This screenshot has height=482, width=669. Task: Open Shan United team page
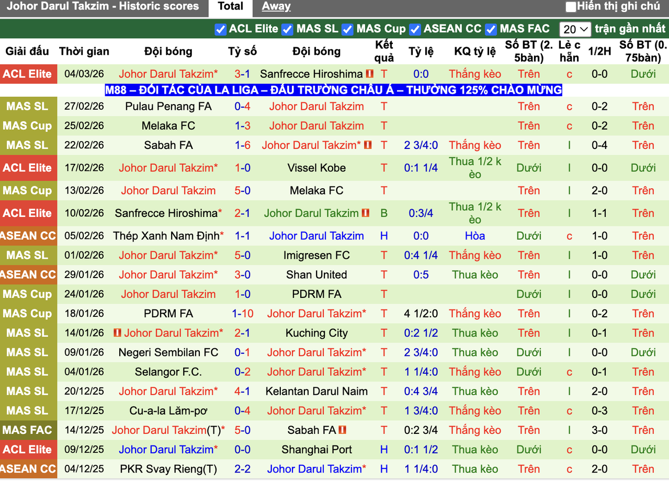316,274
